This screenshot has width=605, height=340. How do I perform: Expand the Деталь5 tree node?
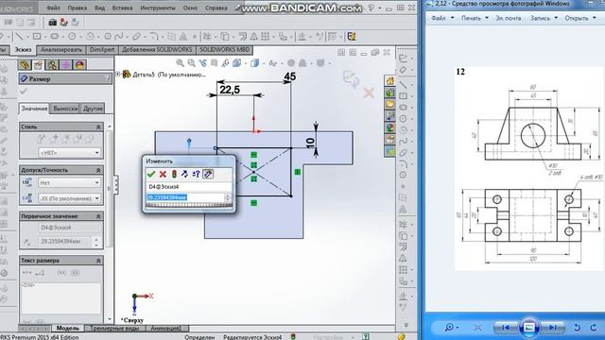tap(118, 74)
